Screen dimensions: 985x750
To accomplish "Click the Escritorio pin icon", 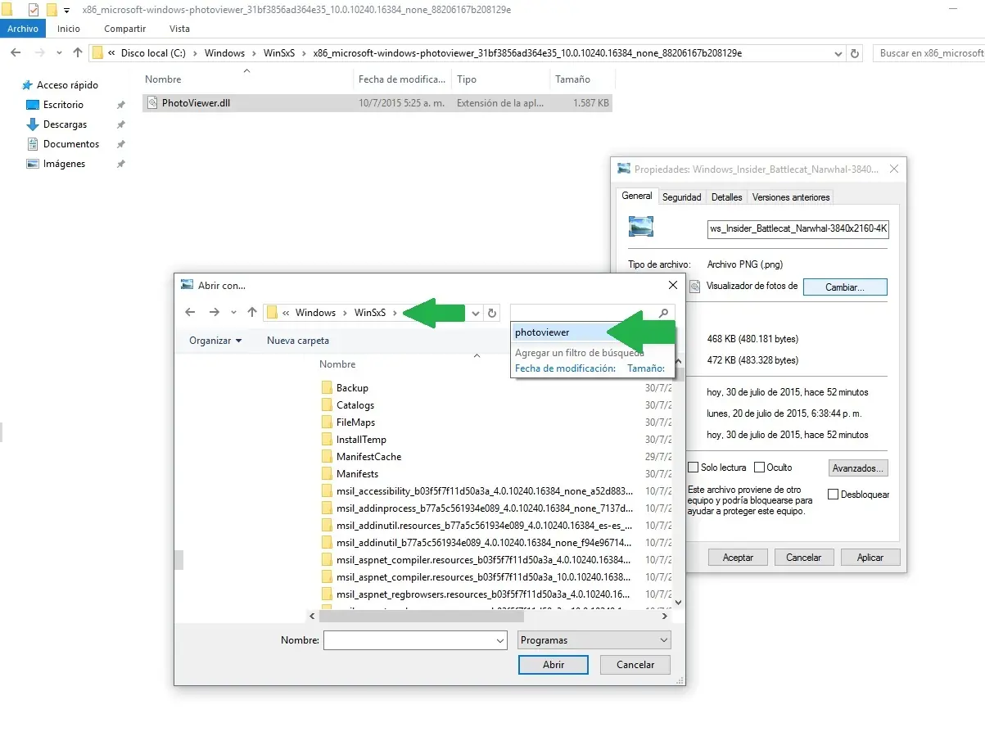I will [x=120, y=105].
